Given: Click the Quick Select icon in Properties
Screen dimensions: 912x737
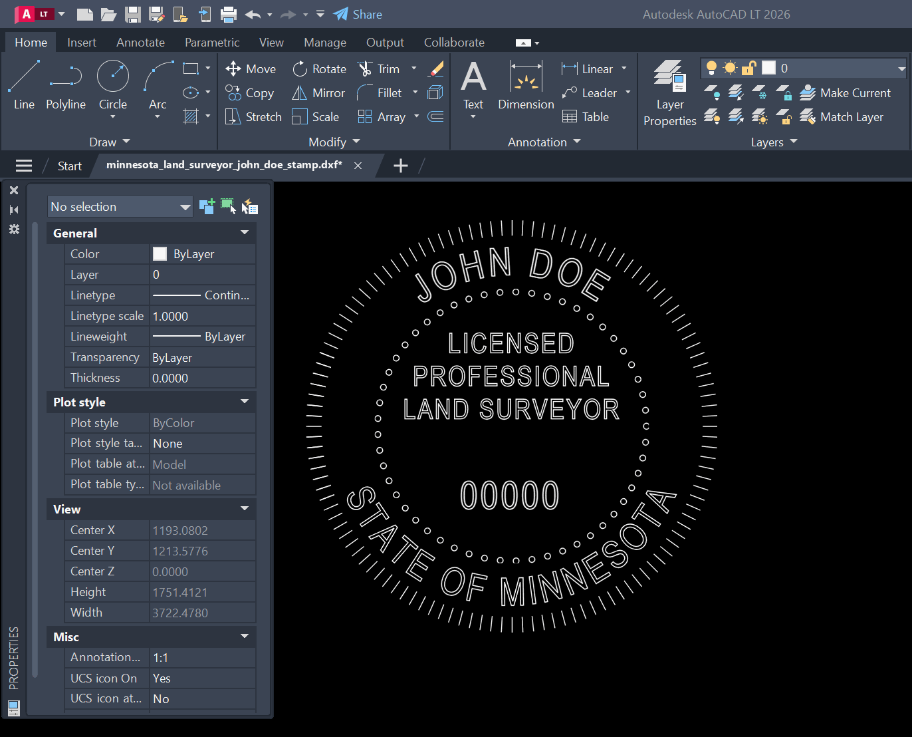Looking at the screenshot, I should 250,207.
